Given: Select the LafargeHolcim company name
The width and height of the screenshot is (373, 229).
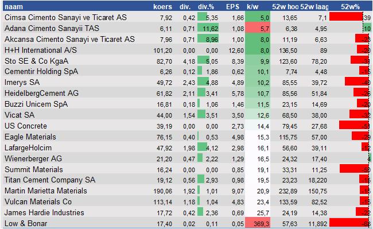Looking at the screenshot, I should point(28,148).
